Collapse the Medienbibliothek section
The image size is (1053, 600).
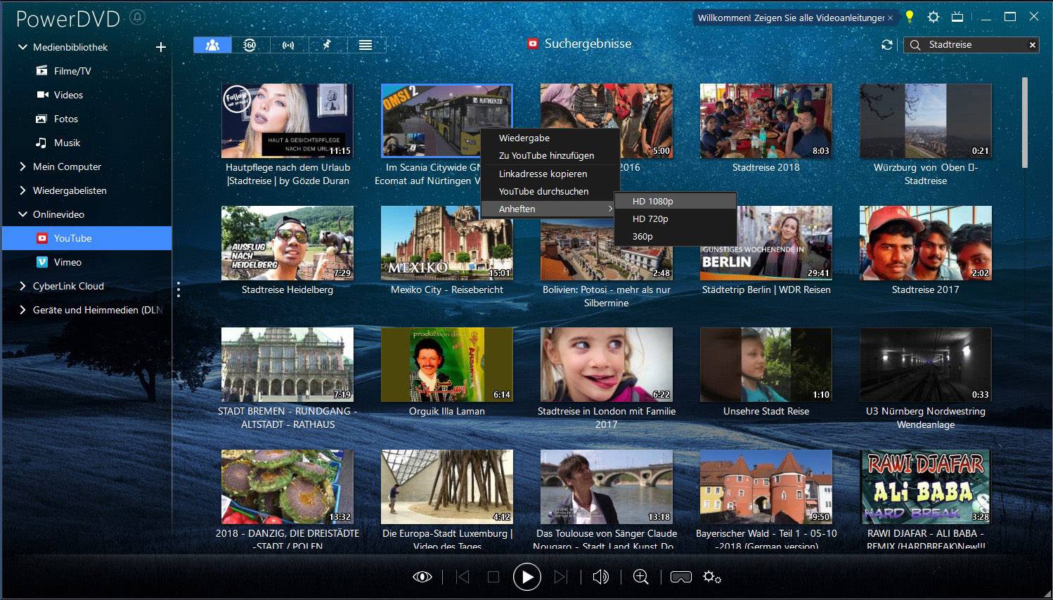click(22, 47)
